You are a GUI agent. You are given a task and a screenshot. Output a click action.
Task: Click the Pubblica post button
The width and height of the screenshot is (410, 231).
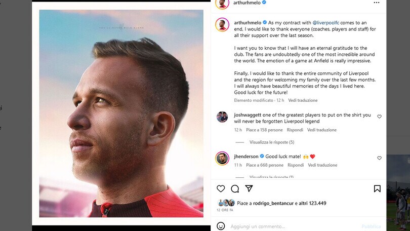pos(371,226)
